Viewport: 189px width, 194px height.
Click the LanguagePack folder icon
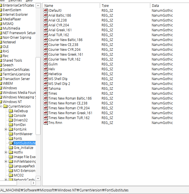(x=11, y=166)
